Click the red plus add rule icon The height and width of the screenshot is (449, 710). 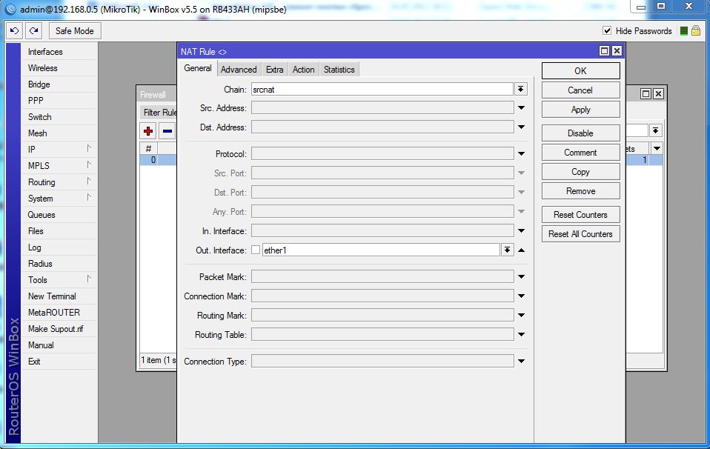(x=148, y=131)
